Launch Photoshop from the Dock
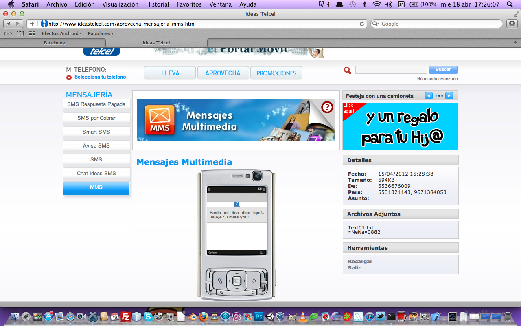 (x=258, y=316)
